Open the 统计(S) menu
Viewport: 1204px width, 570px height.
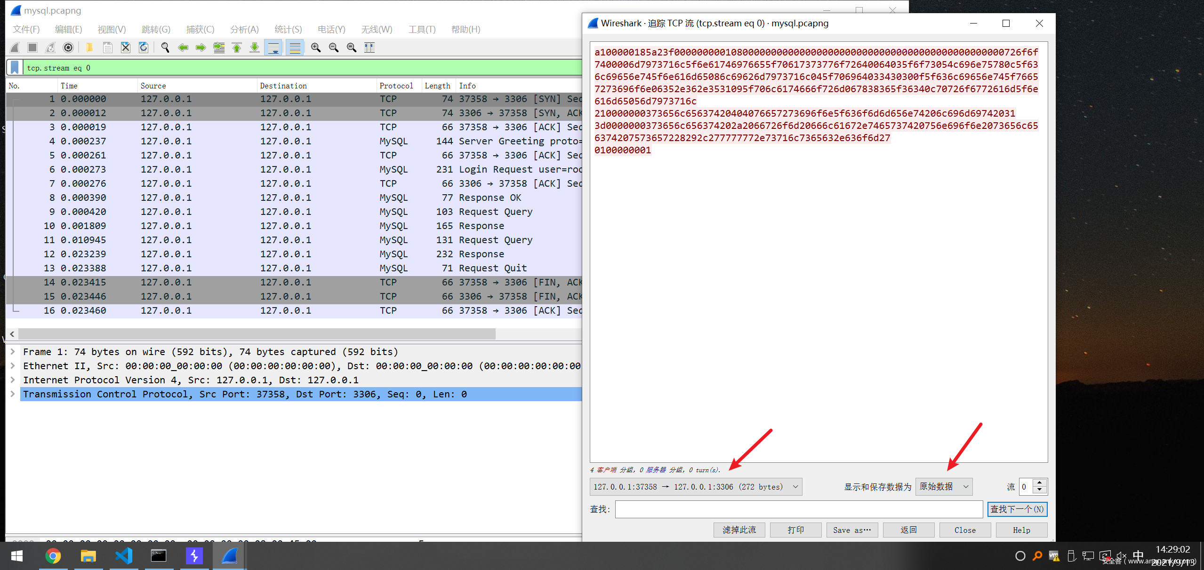point(288,29)
